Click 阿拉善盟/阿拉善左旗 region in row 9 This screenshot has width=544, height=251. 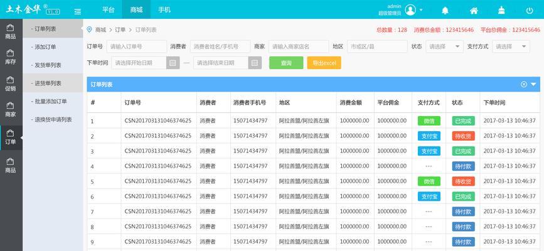pyautogui.click(x=304, y=242)
